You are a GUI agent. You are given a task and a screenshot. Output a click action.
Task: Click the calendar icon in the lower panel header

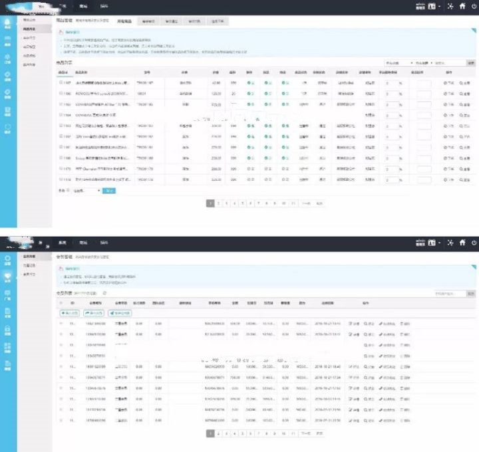432,242
